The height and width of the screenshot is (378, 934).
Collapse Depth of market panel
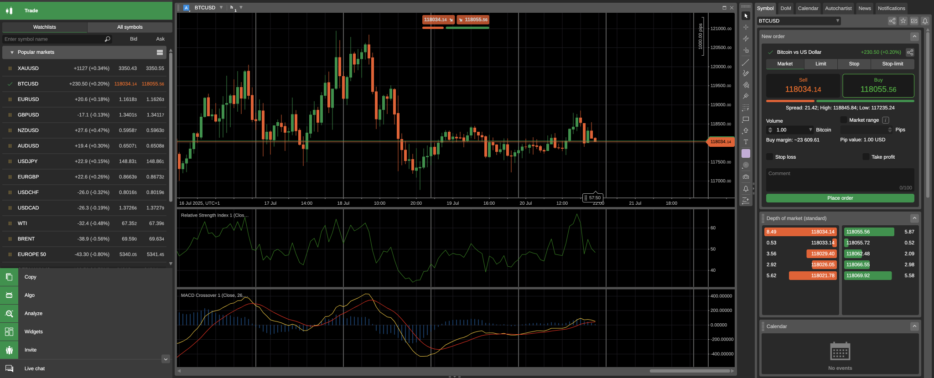point(914,218)
